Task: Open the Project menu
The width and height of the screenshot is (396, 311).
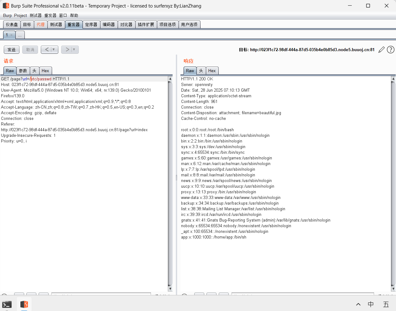Action: point(20,15)
